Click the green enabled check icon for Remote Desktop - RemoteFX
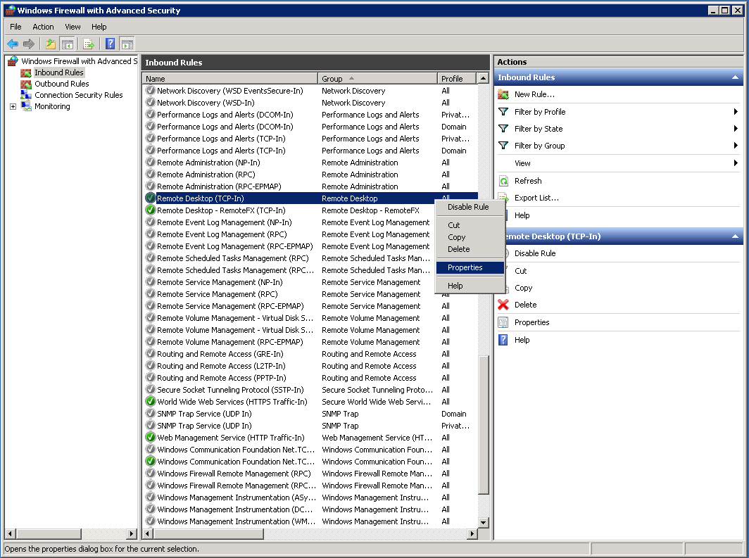 (x=151, y=210)
